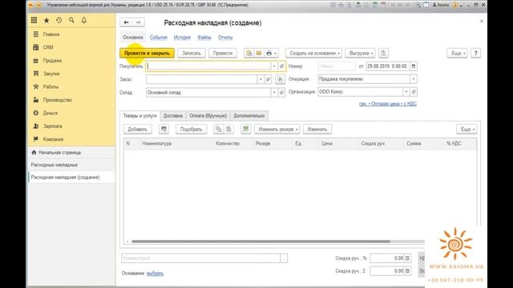The width and height of the screenshot is (513, 288).
Task: Switch to Расходные накладные open page
Action: (x=71, y=165)
